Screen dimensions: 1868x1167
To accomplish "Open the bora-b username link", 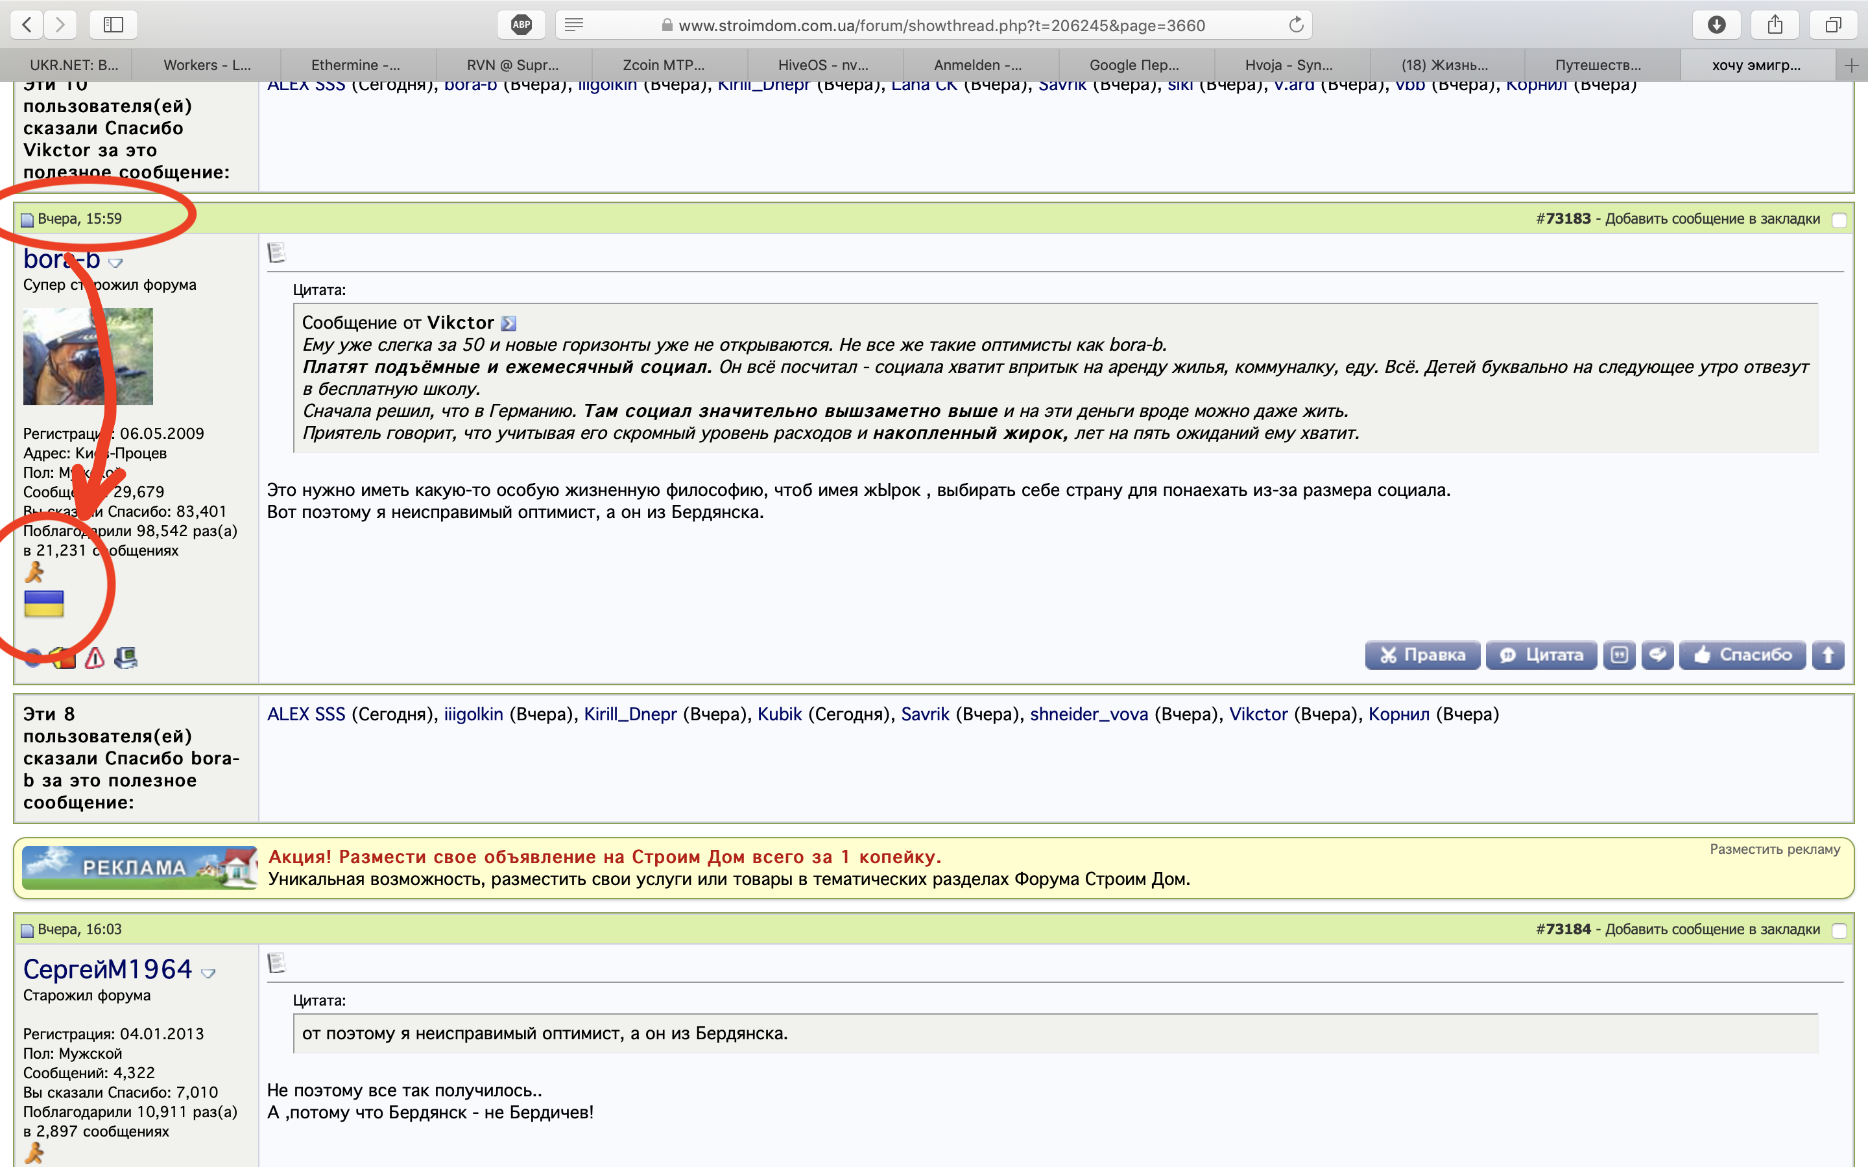I will [62, 259].
